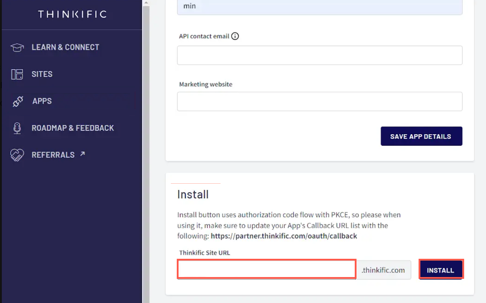Click the 'Thinkific Site URL' label
The width and height of the screenshot is (486, 303).
[x=205, y=253]
